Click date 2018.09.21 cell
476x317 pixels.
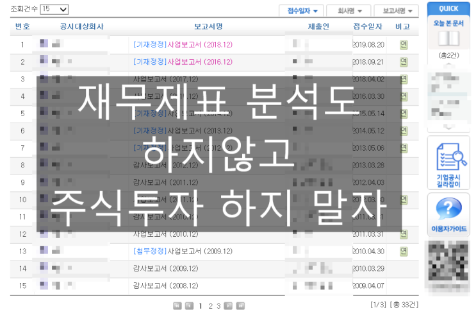pos(368,62)
